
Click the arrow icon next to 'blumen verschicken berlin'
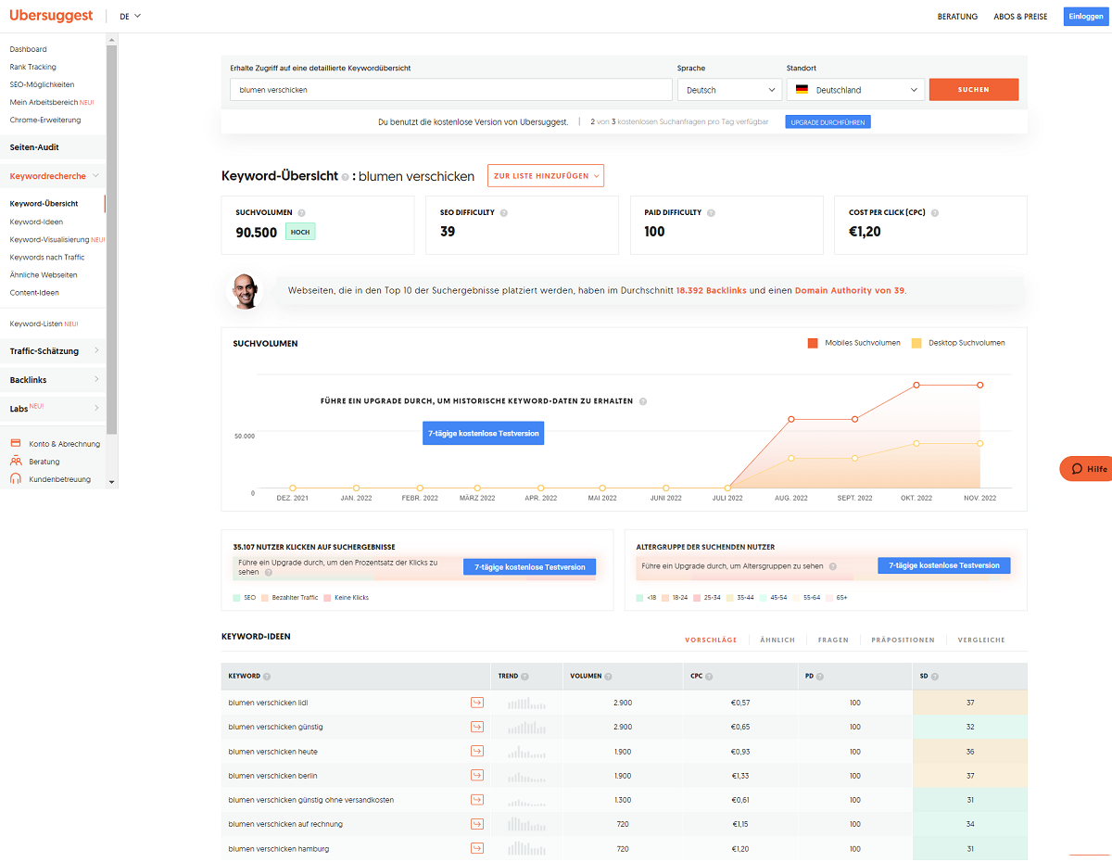click(477, 775)
